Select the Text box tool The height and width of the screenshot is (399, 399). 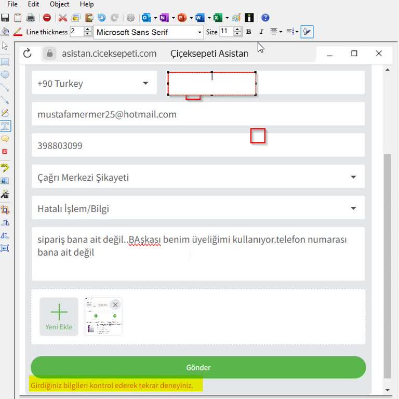[x=5, y=126]
